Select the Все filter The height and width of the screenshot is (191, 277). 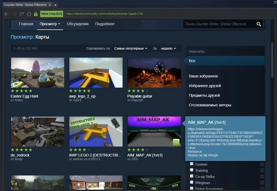[x=224, y=61]
